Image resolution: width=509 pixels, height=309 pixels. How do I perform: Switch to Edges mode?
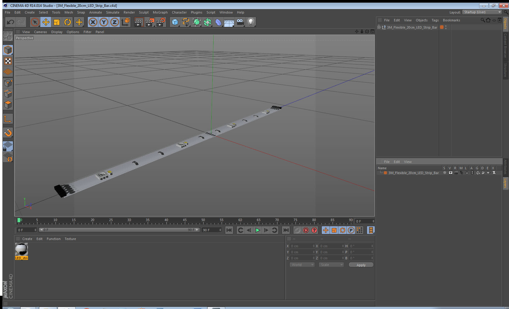[x=8, y=94]
